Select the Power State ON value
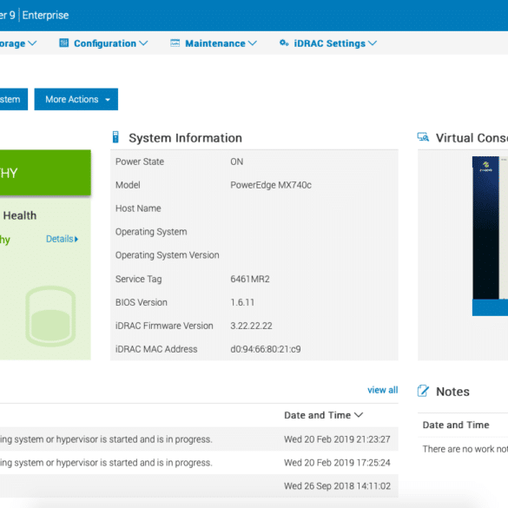Image resolution: width=508 pixels, height=508 pixels. click(x=236, y=162)
